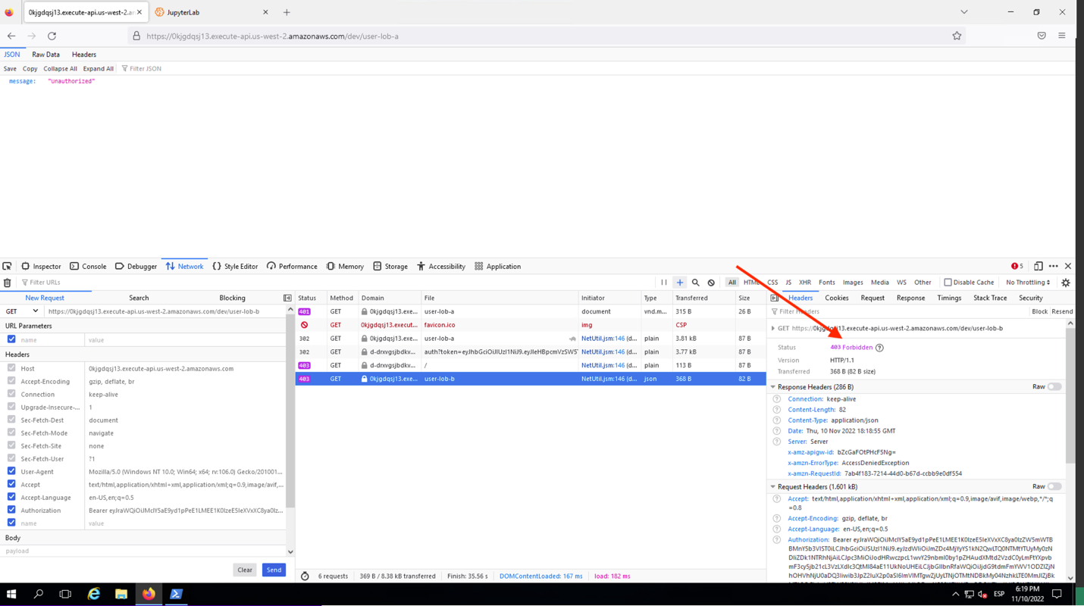
Task: Clear the new request form
Action: point(245,570)
